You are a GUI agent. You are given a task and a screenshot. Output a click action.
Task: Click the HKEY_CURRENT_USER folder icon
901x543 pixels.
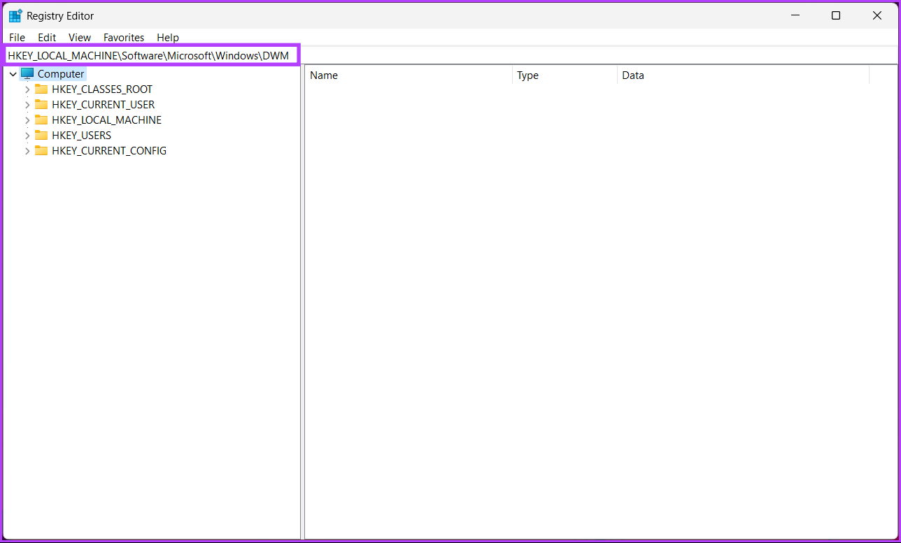coord(41,104)
